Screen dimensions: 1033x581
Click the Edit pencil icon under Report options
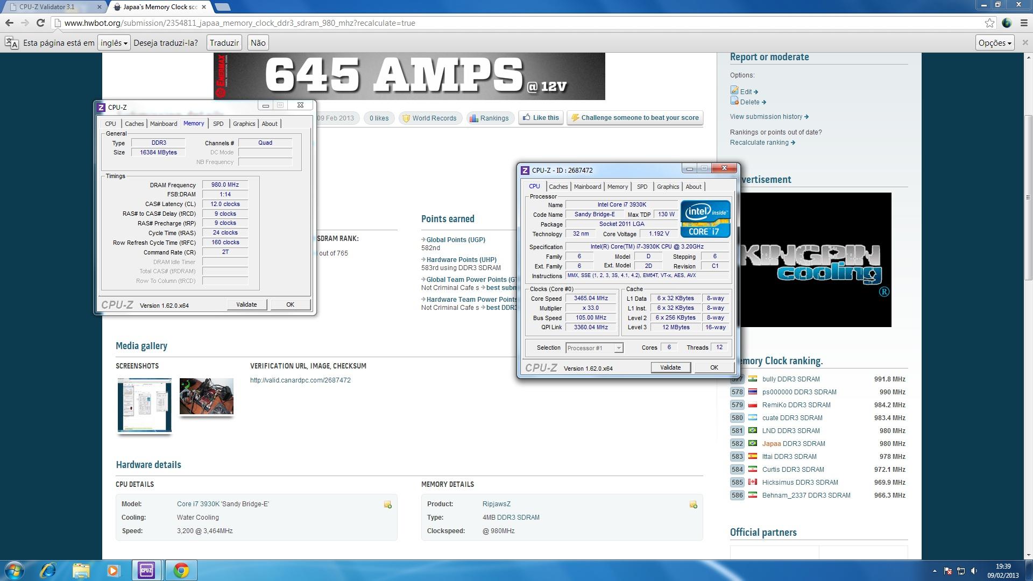point(734,90)
